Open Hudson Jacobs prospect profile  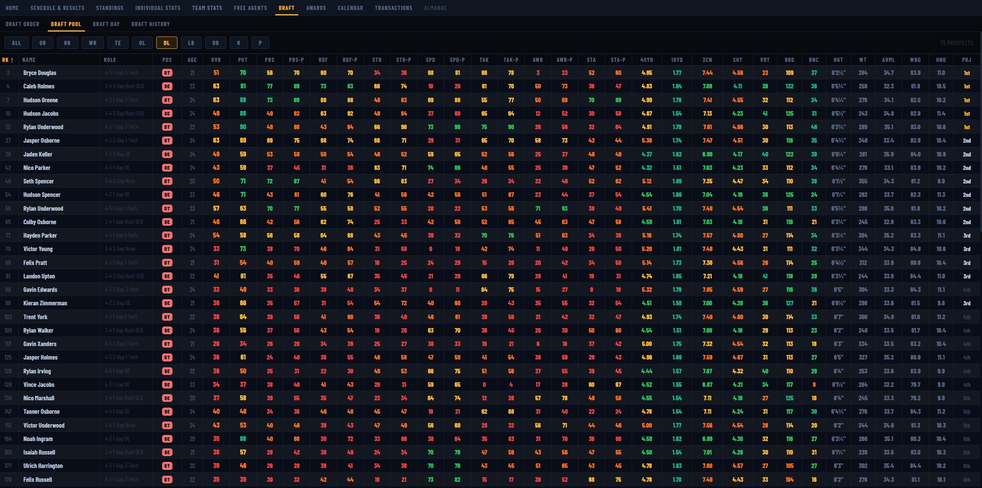41,113
